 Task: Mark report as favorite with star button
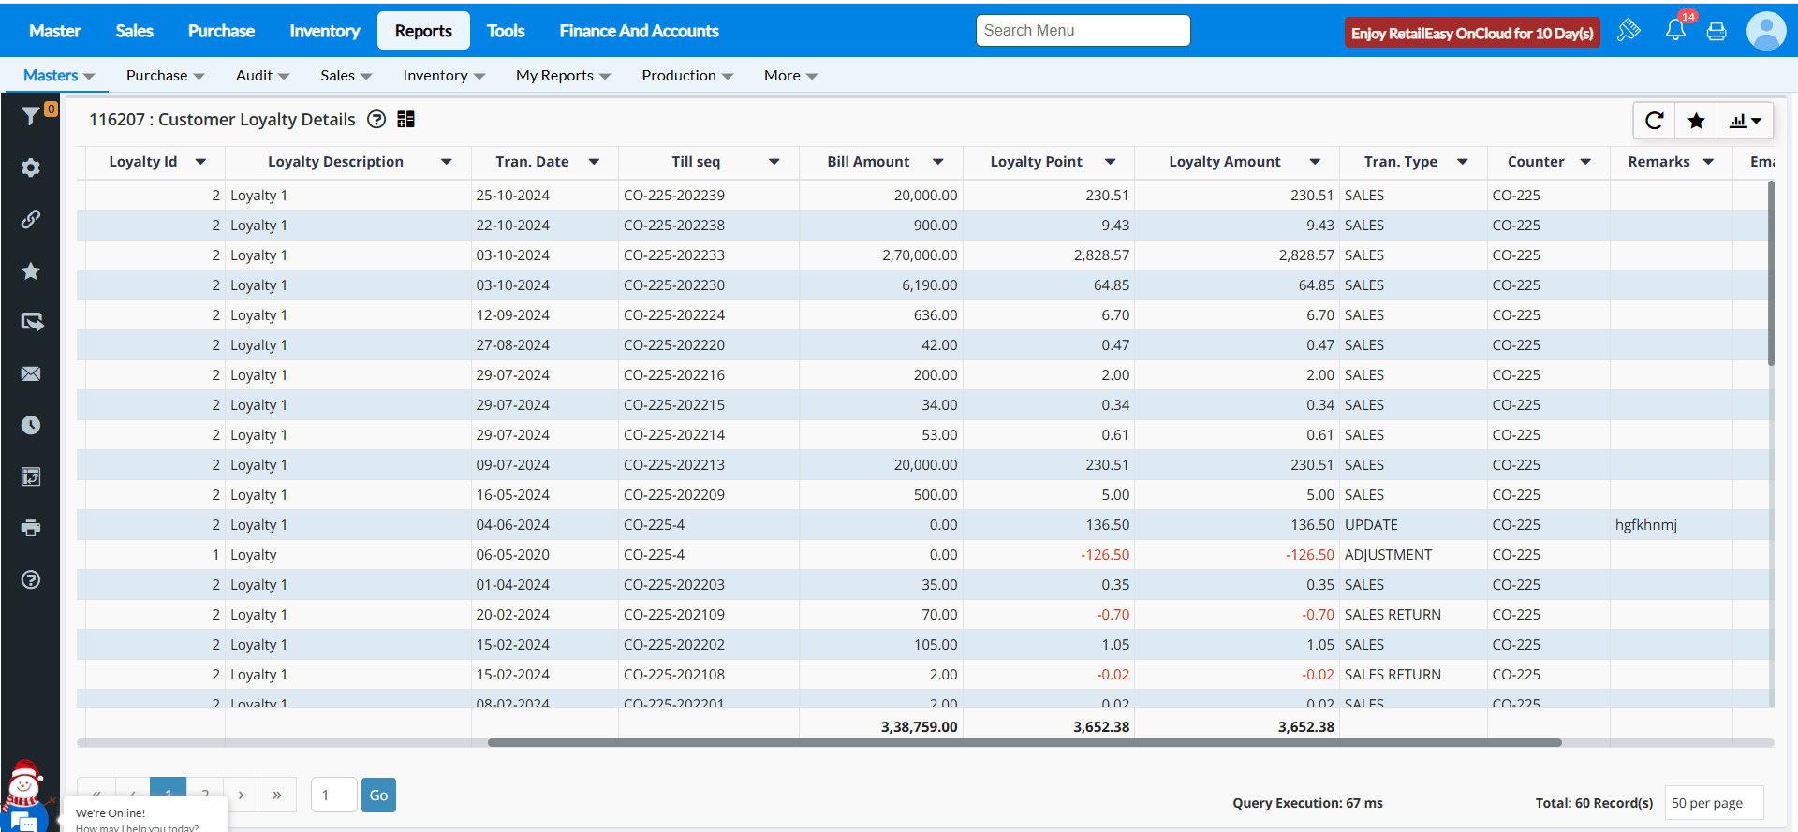click(x=1696, y=121)
